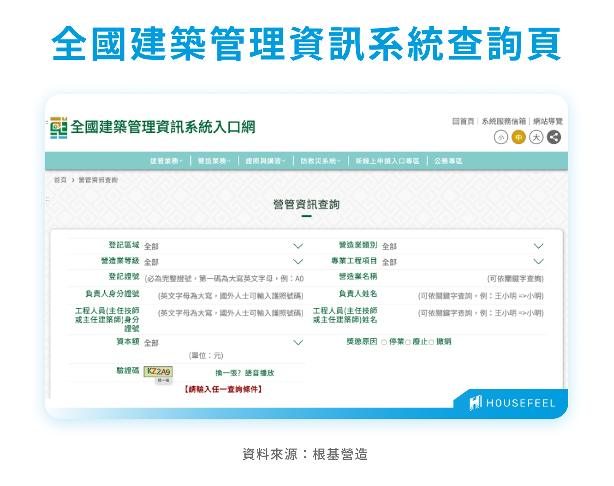
Task: Click the 營管資訊查詢 breadcrumb text
Action: coord(98,180)
